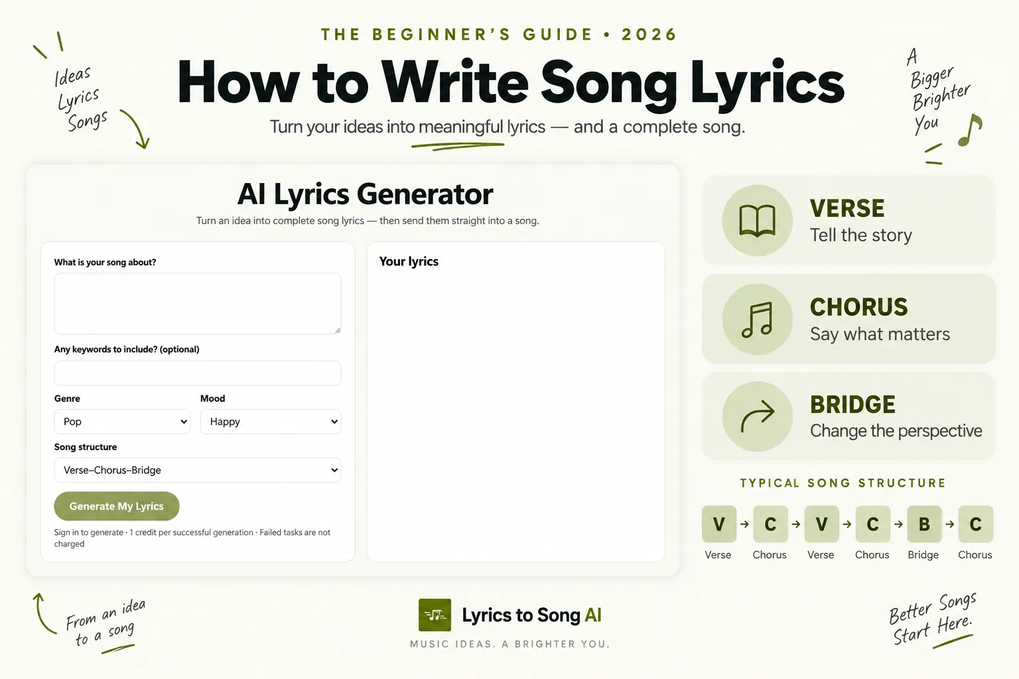Click the Lyrics to Song AI logo icon
The width and height of the screenshot is (1019, 679).
pyautogui.click(x=435, y=615)
